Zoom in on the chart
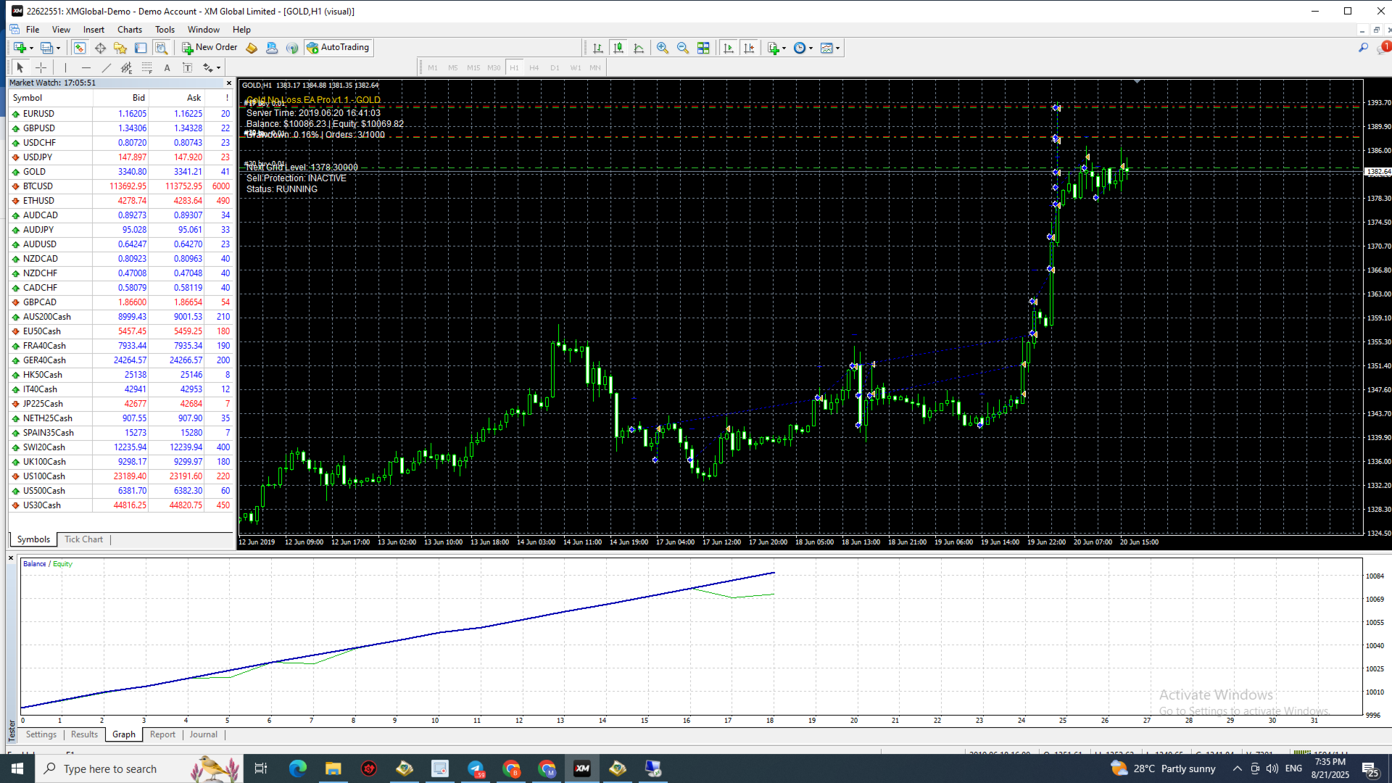1392x783 pixels. [x=663, y=48]
